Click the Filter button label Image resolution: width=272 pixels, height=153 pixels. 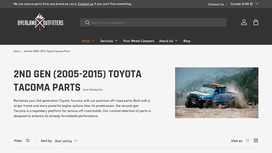coord(18,141)
